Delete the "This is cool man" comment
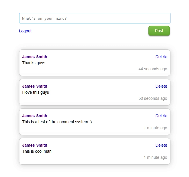This screenshot has height=177, width=189. coord(161,145)
